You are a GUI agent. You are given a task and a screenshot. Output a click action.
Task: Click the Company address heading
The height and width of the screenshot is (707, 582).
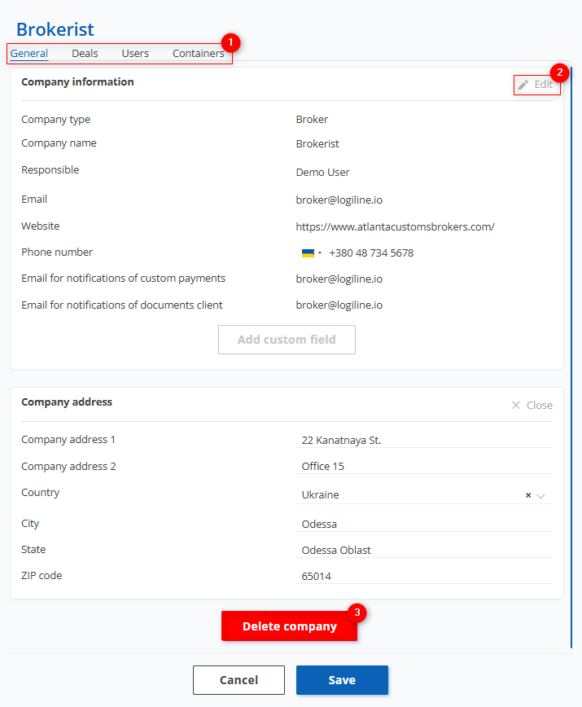67,402
